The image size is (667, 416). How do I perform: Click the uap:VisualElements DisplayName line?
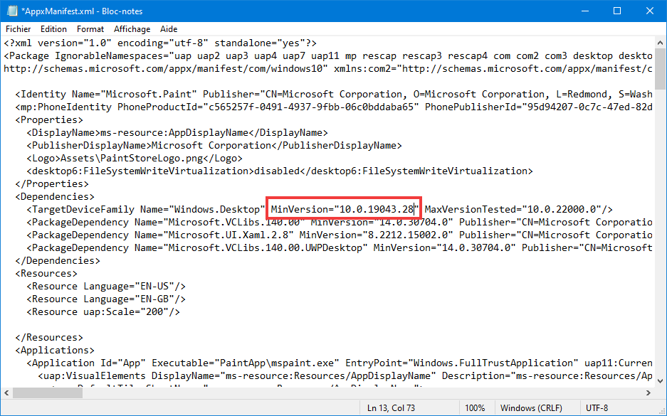click(345, 375)
